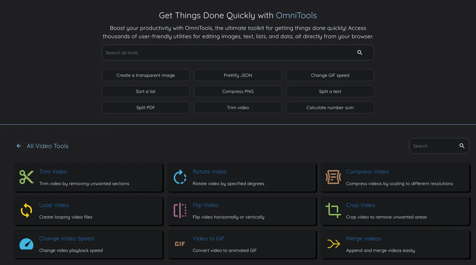The height and width of the screenshot is (265, 476).
Task: Choose the Compress PNG shortcut
Action: [238, 91]
